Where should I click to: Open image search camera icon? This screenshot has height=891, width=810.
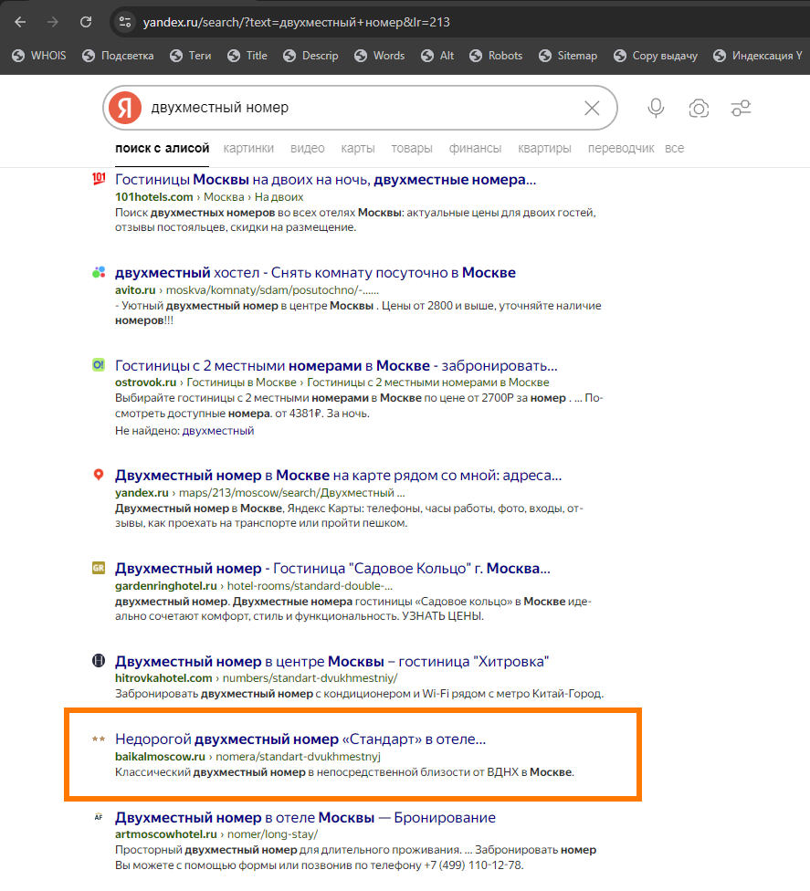(x=699, y=109)
